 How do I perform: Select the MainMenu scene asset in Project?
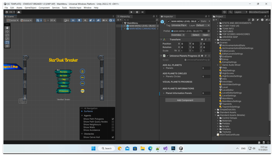[x=227, y=98]
